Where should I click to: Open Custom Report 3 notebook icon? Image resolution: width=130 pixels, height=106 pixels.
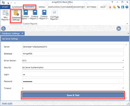coord(44,12)
